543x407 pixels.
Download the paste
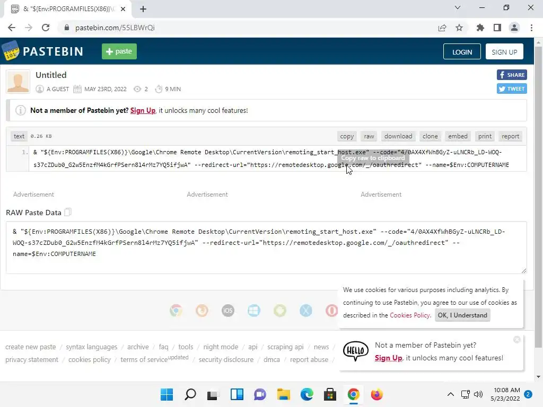click(398, 136)
